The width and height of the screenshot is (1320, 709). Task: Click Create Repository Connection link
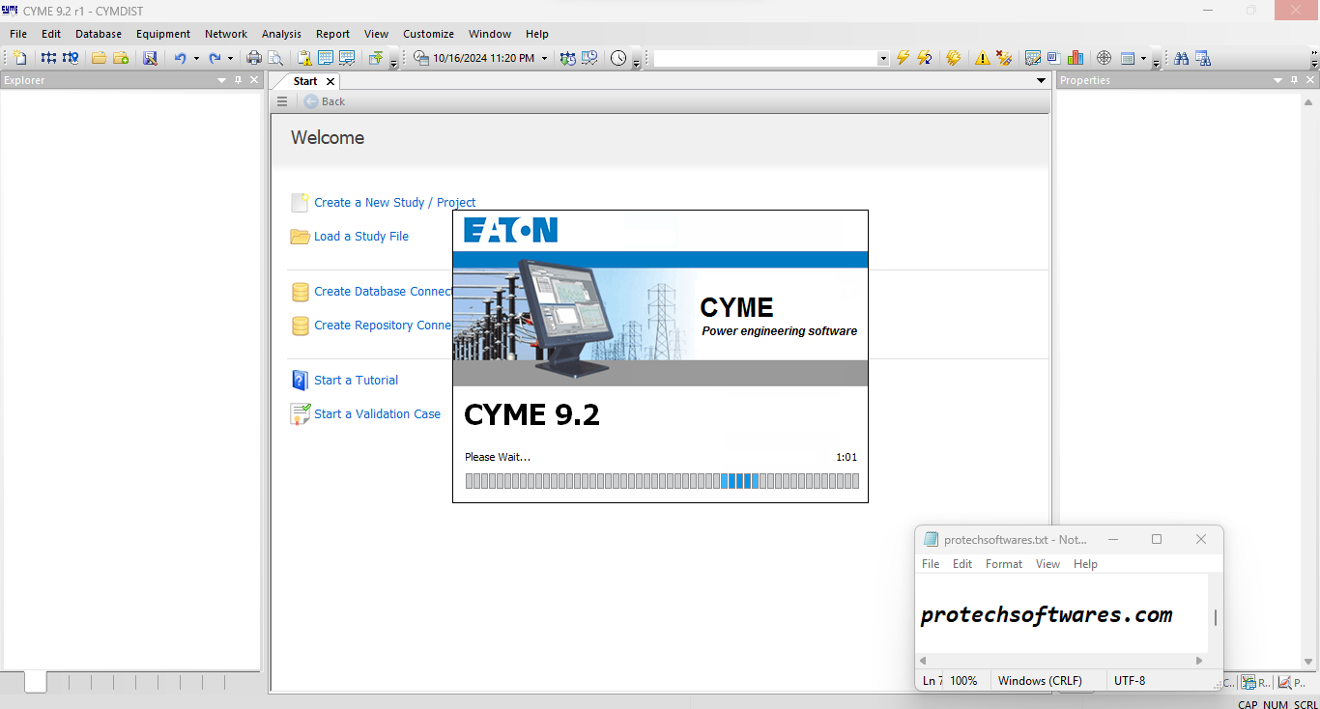(384, 326)
